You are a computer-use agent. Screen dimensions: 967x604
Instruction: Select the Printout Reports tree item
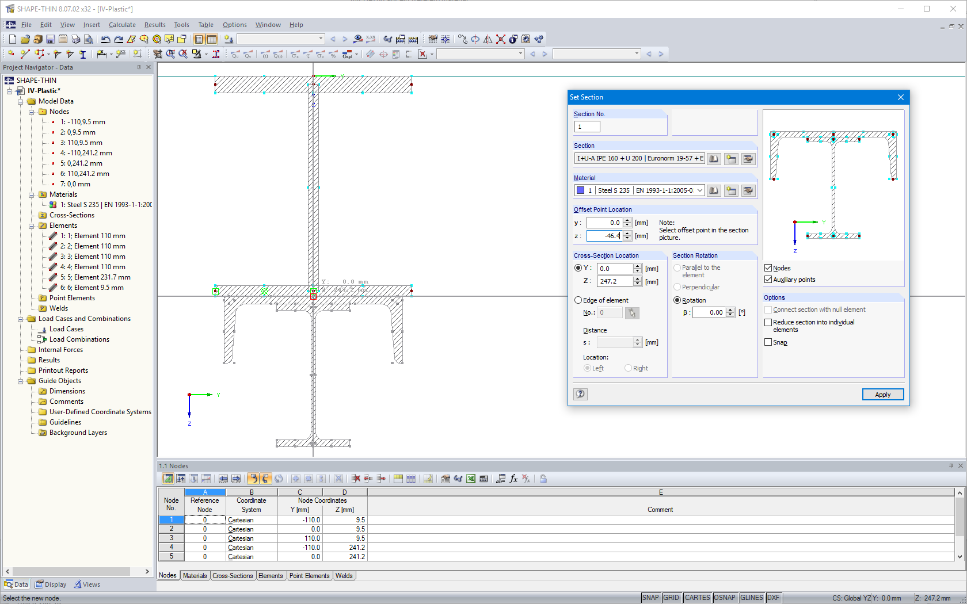pyautogui.click(x=63, y=370)
